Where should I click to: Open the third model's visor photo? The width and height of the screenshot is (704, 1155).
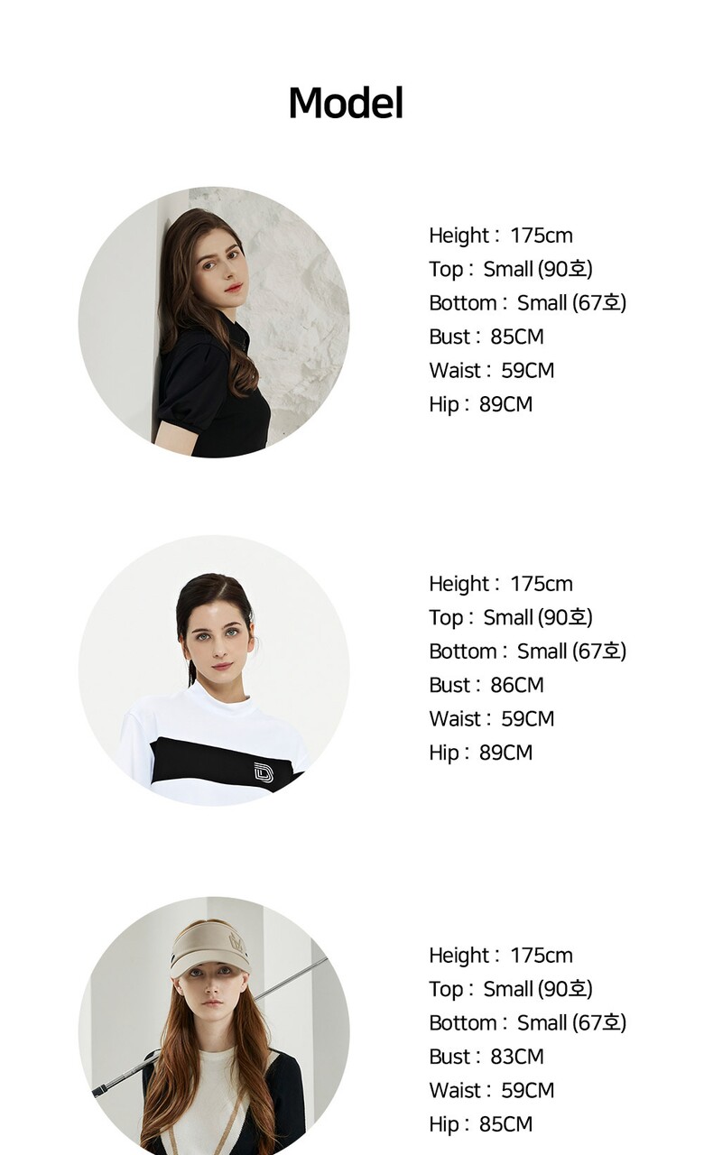[214, 1026]
